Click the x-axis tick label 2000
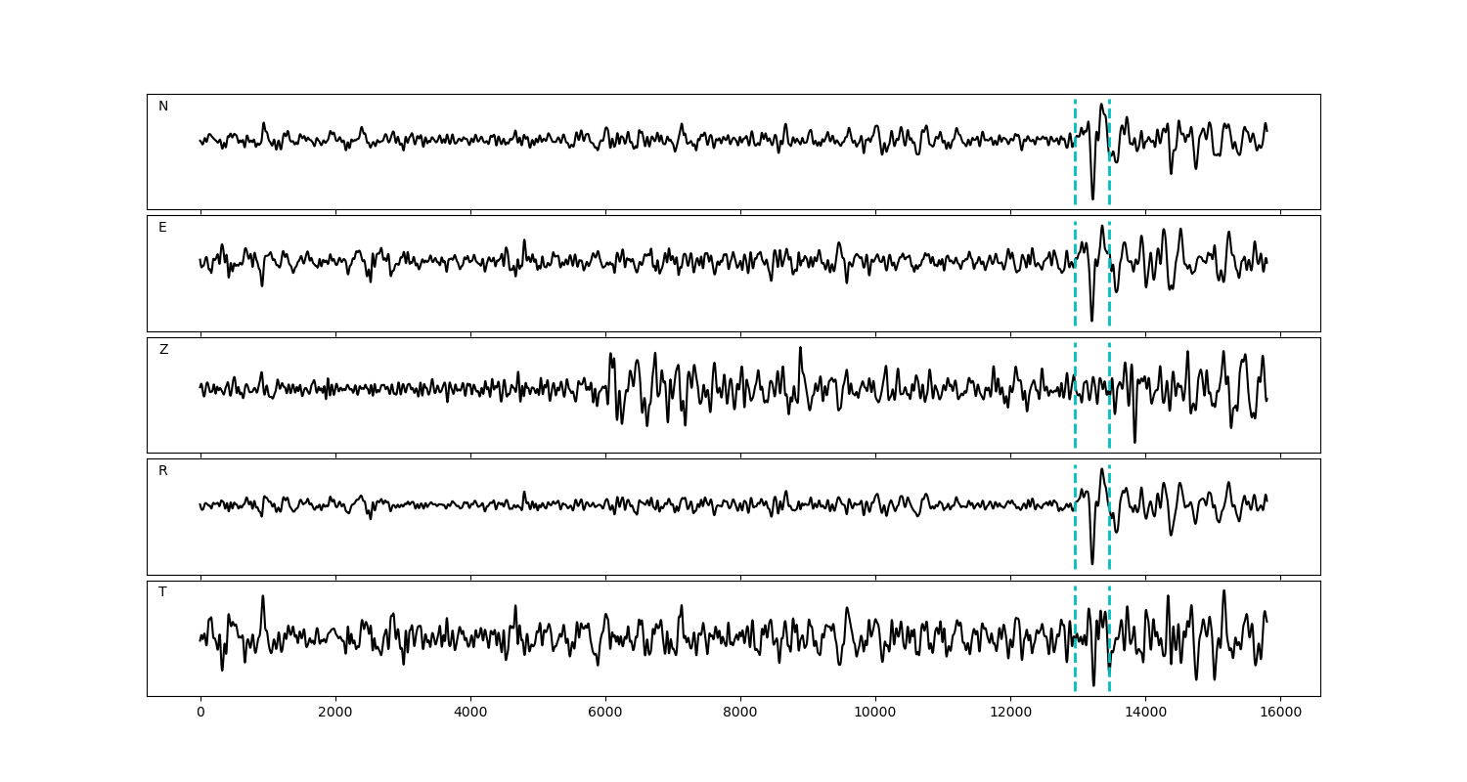The width and height of the screenshot is (1467, 782). pos(335,714)
